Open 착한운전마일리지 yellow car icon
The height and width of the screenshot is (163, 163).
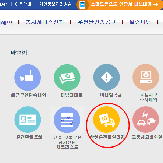[106, 120]
